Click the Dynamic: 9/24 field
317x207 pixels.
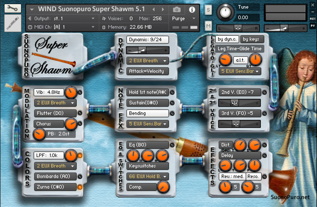147,40
